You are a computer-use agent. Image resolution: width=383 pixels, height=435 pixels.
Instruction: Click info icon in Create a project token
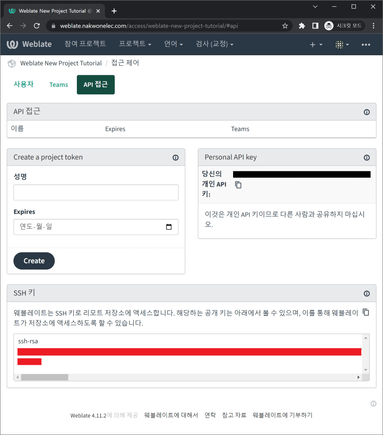(x=175, y=158)
